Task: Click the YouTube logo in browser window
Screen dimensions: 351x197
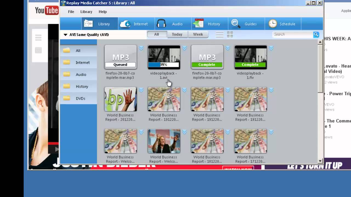Action: [47, 10]
